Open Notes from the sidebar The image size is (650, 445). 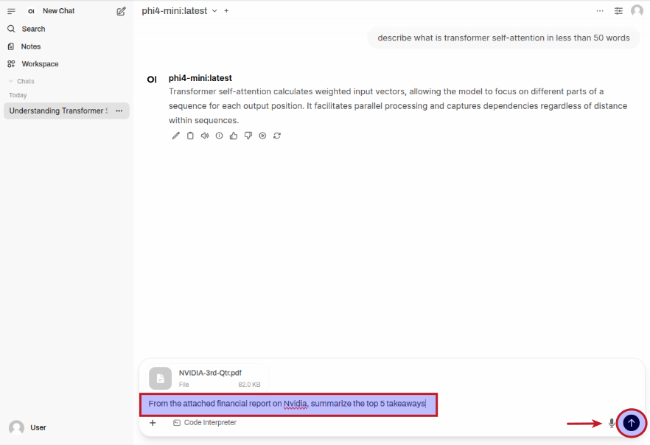point(30,46)
